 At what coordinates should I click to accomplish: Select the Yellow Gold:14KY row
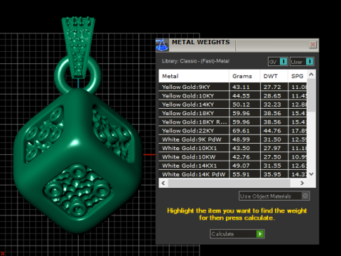[x=233, y=105]
